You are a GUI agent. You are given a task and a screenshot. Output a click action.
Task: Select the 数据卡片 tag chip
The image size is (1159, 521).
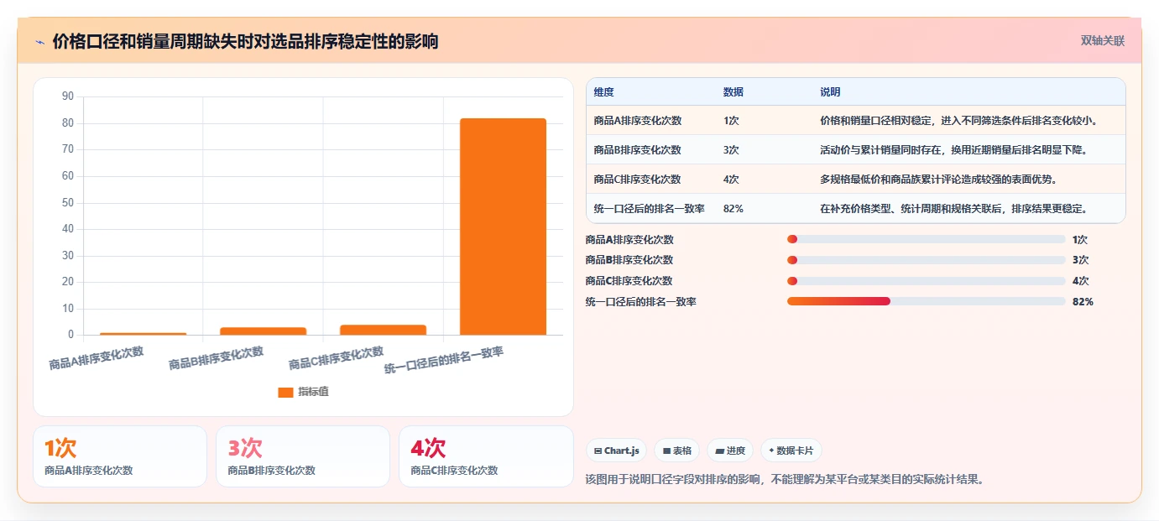(791, 451)
